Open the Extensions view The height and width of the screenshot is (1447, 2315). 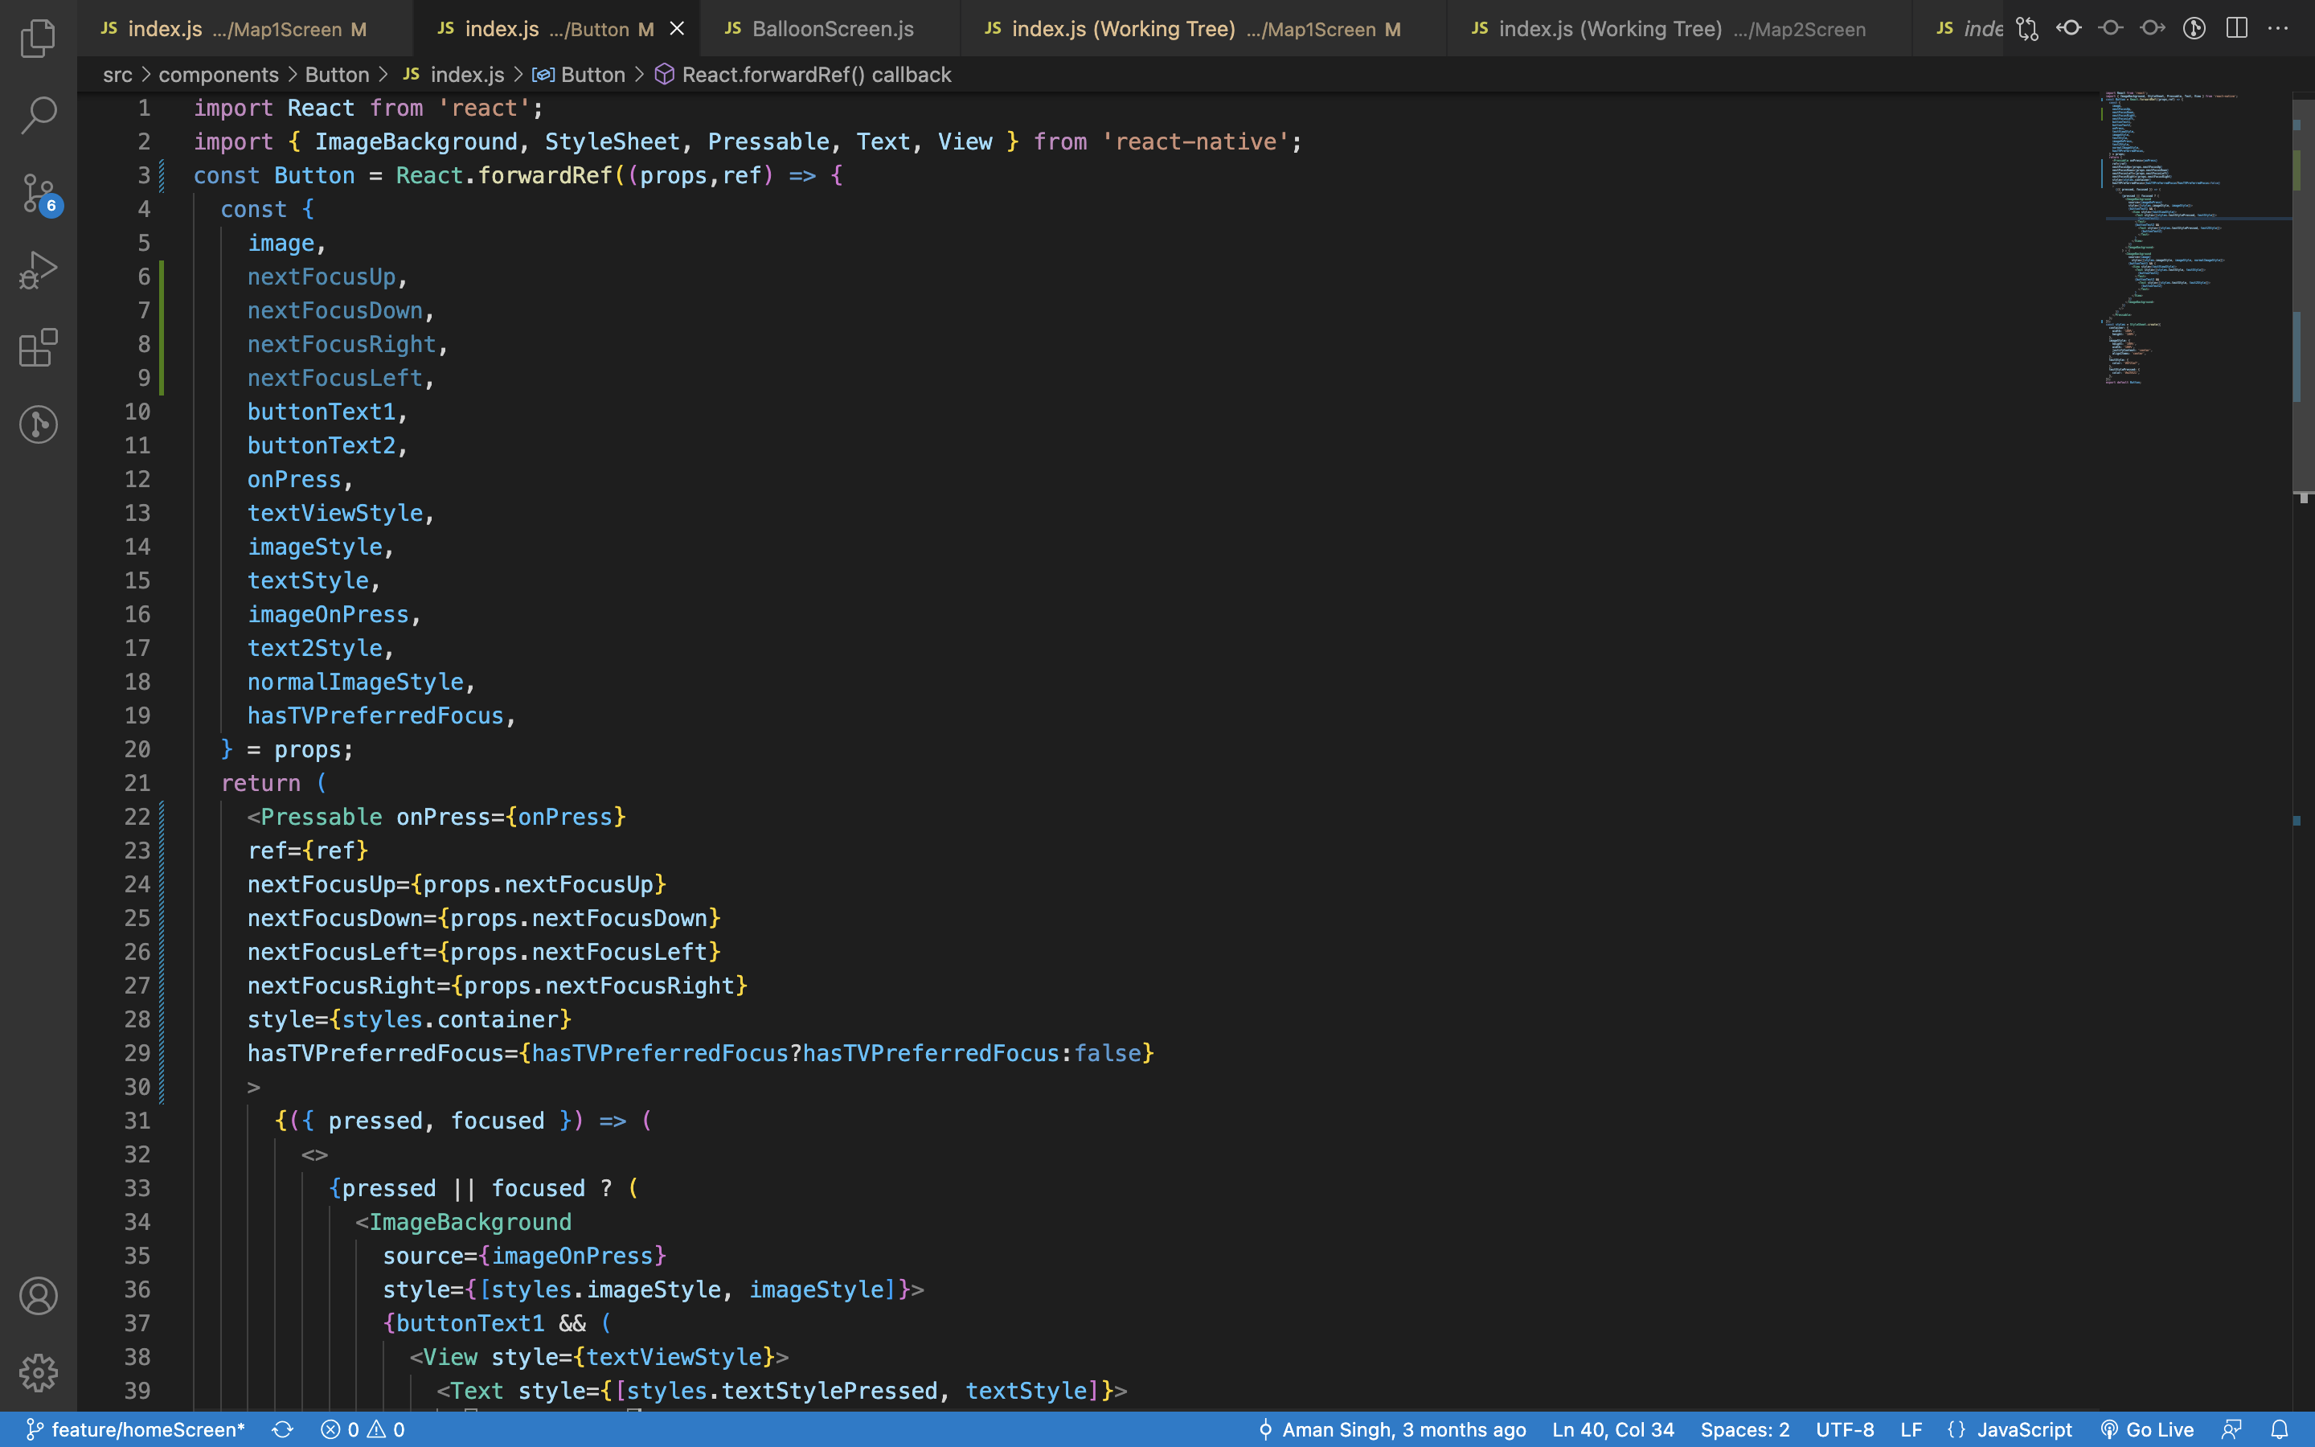pos(39,347)
